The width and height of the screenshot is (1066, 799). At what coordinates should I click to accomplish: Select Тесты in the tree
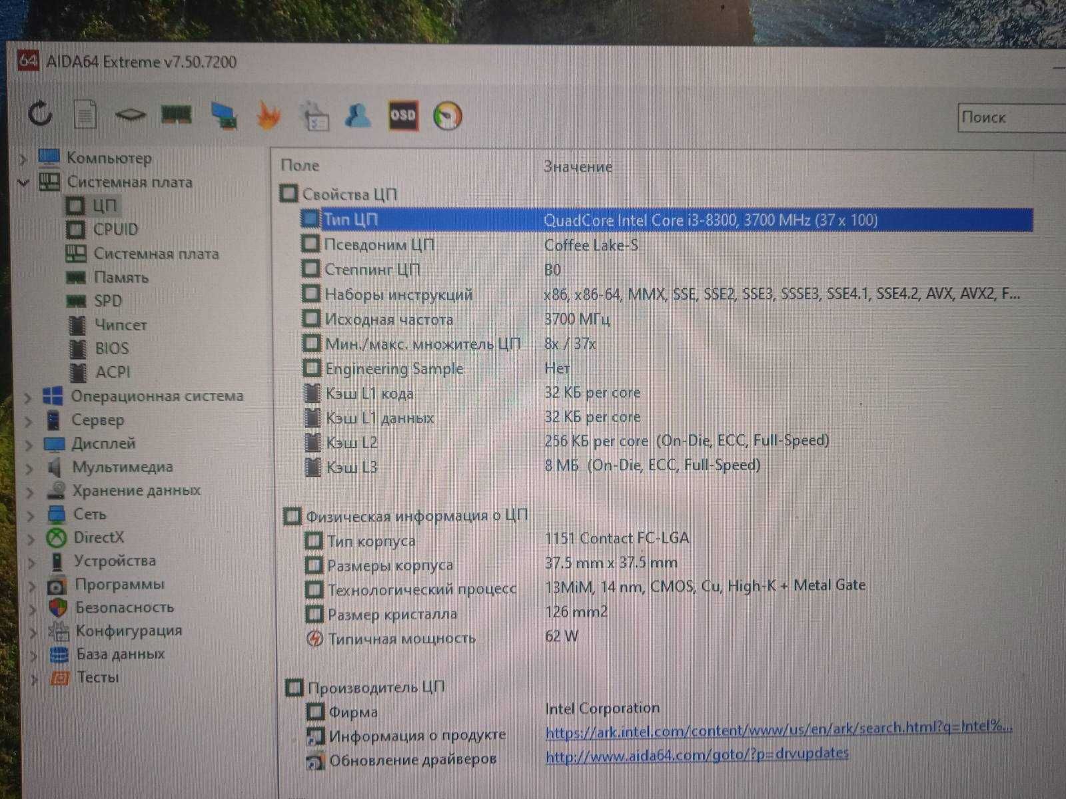point(85,677)
